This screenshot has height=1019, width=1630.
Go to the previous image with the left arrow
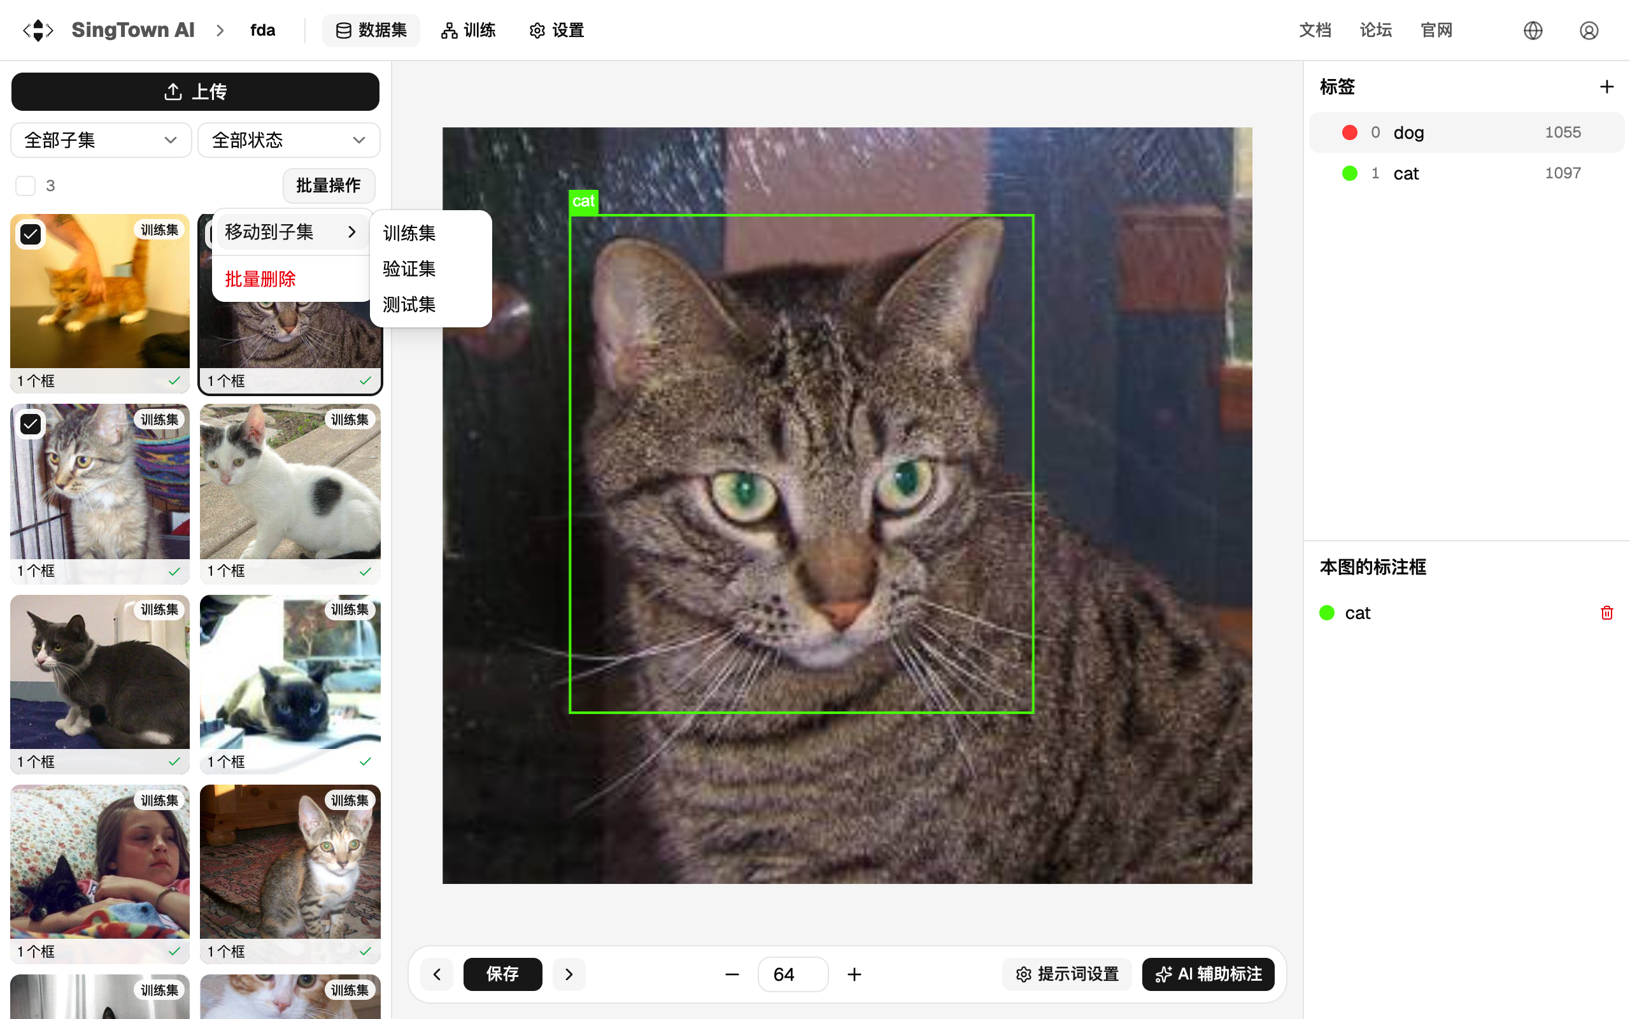coord(437,974)
